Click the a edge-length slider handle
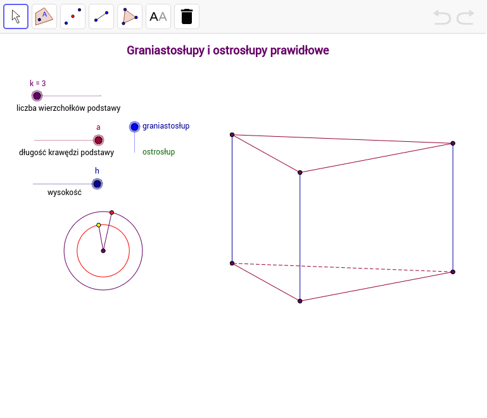 click(x=98, y=141)
